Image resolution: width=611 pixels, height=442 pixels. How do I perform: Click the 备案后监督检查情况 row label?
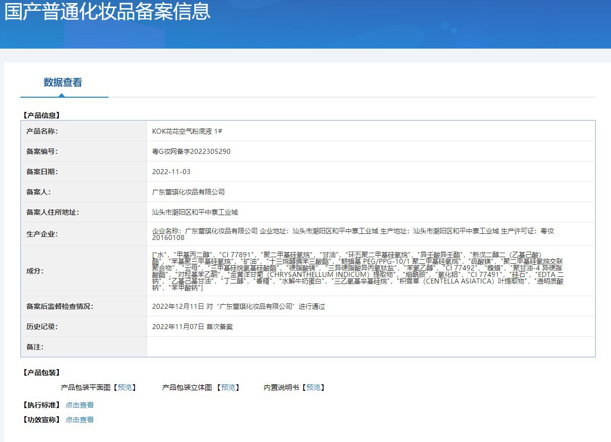point(60,306)
